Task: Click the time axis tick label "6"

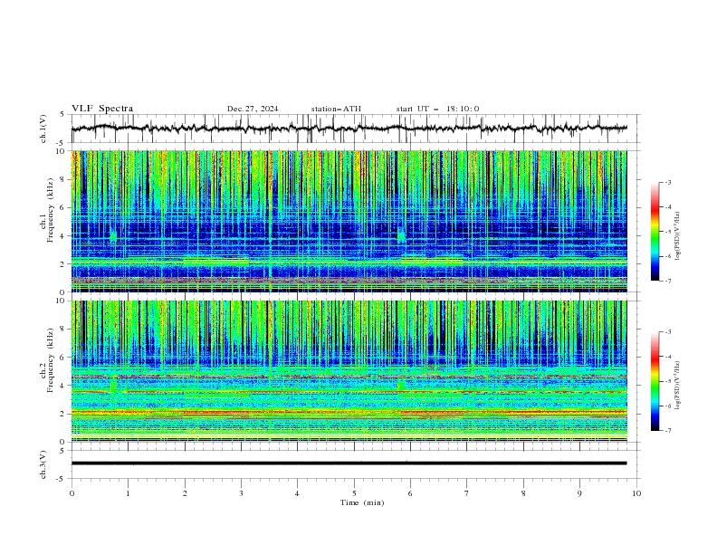Action: click(x=410, y=493)
